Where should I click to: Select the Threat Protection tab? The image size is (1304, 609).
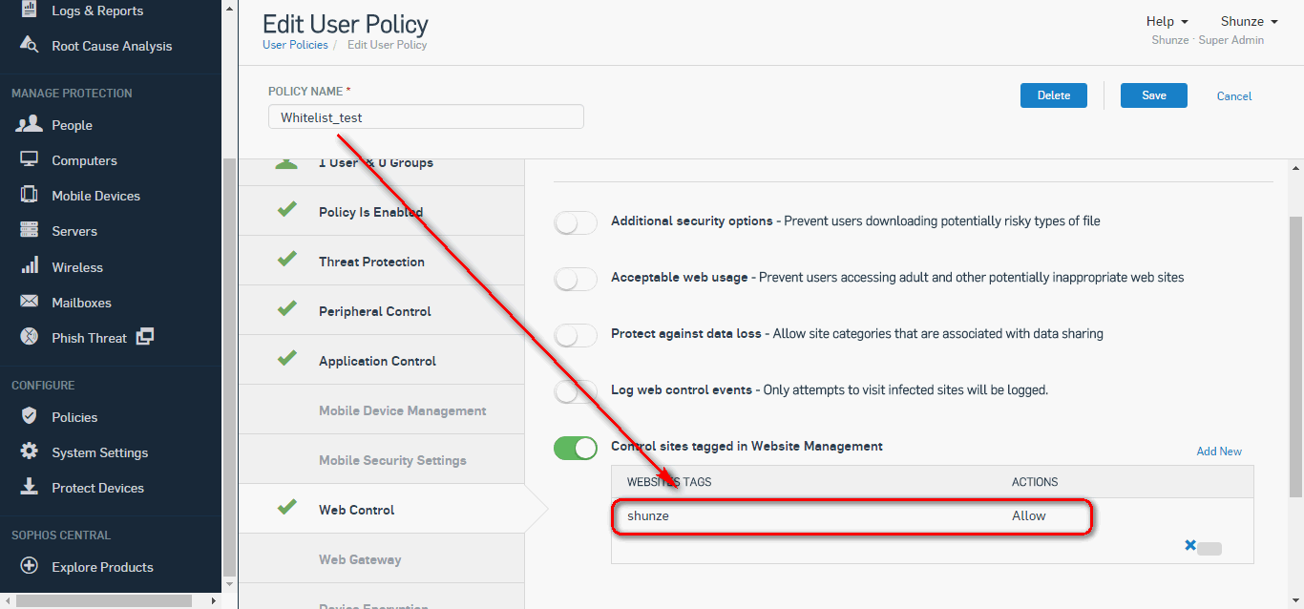tap(382, 261)
